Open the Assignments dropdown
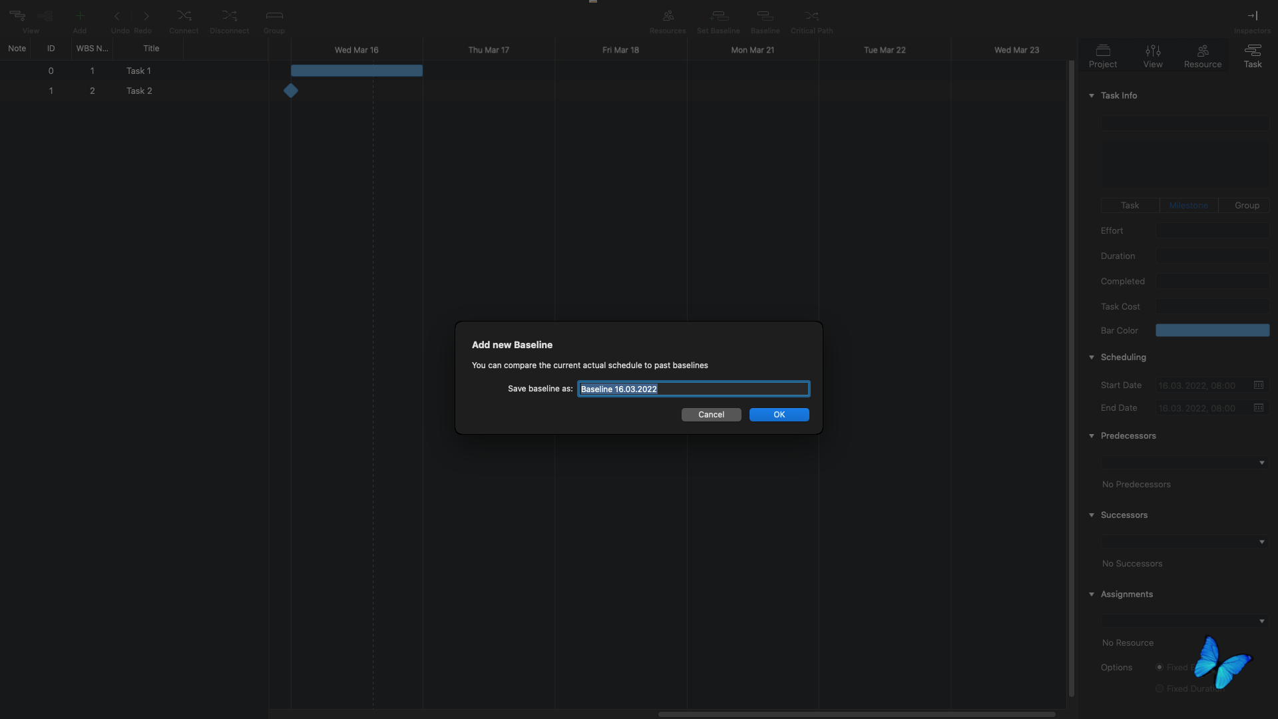 [1261, 621]
